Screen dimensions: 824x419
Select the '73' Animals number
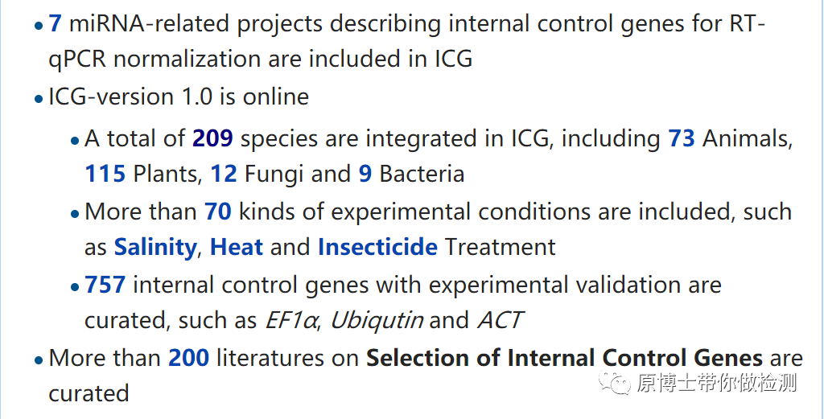[x=682, y=139]
